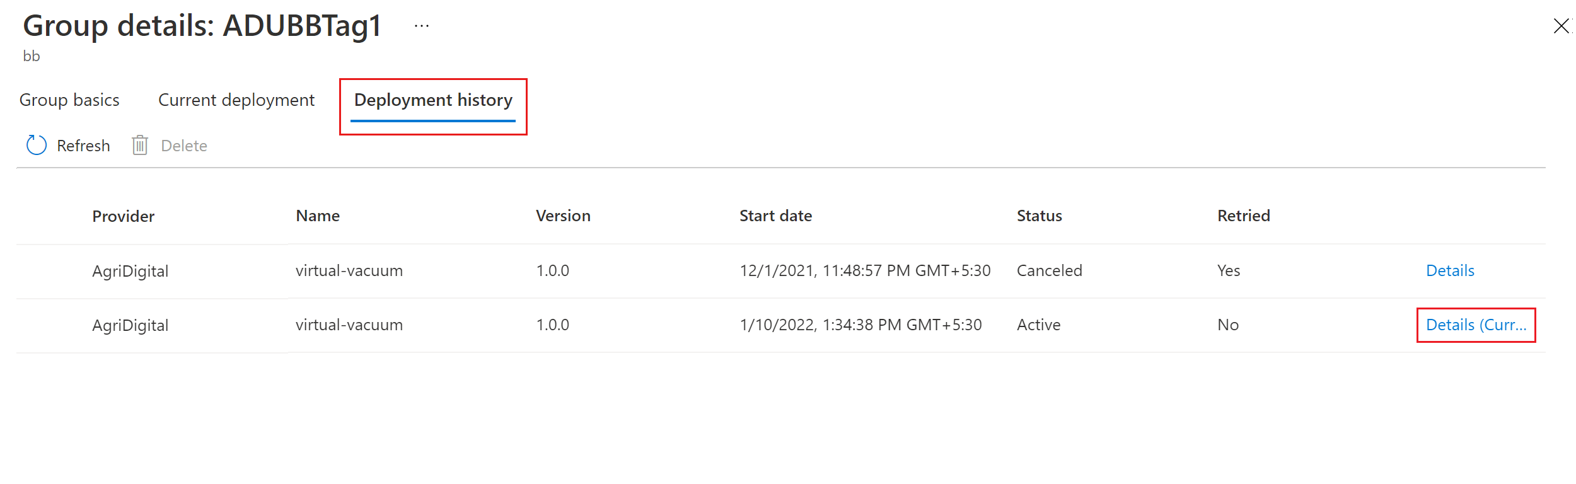The image size is (1576, 484).
Task: Sort by the Version column header
Action: 563,216
